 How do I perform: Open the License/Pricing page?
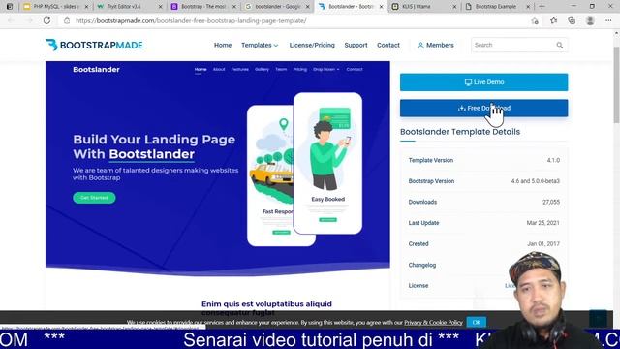click(312, 46)
